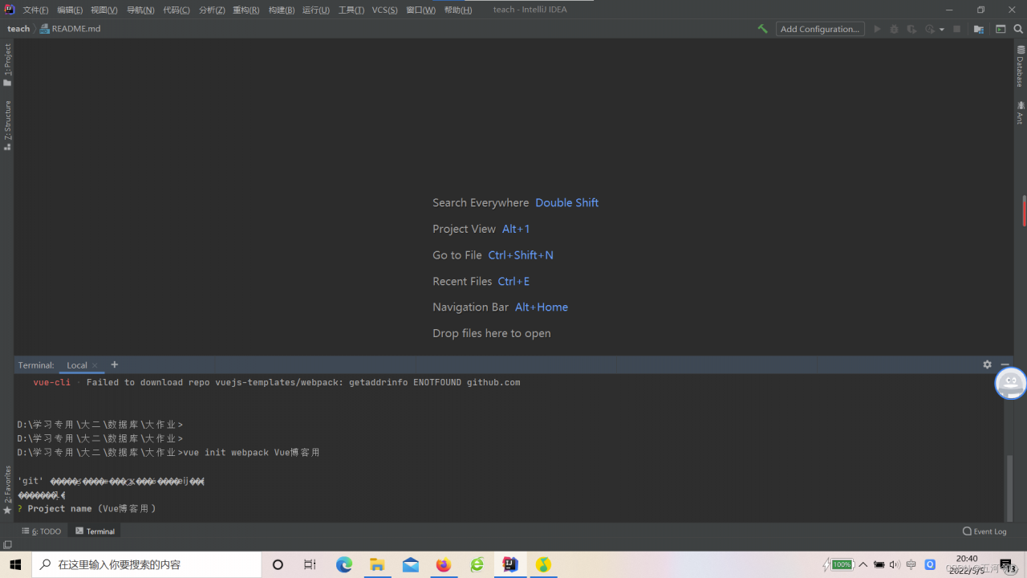The height and width of the screenshot is (578, 1027).
Task: Open File Explorer from taskbar
Action: (x=377, y=565)
